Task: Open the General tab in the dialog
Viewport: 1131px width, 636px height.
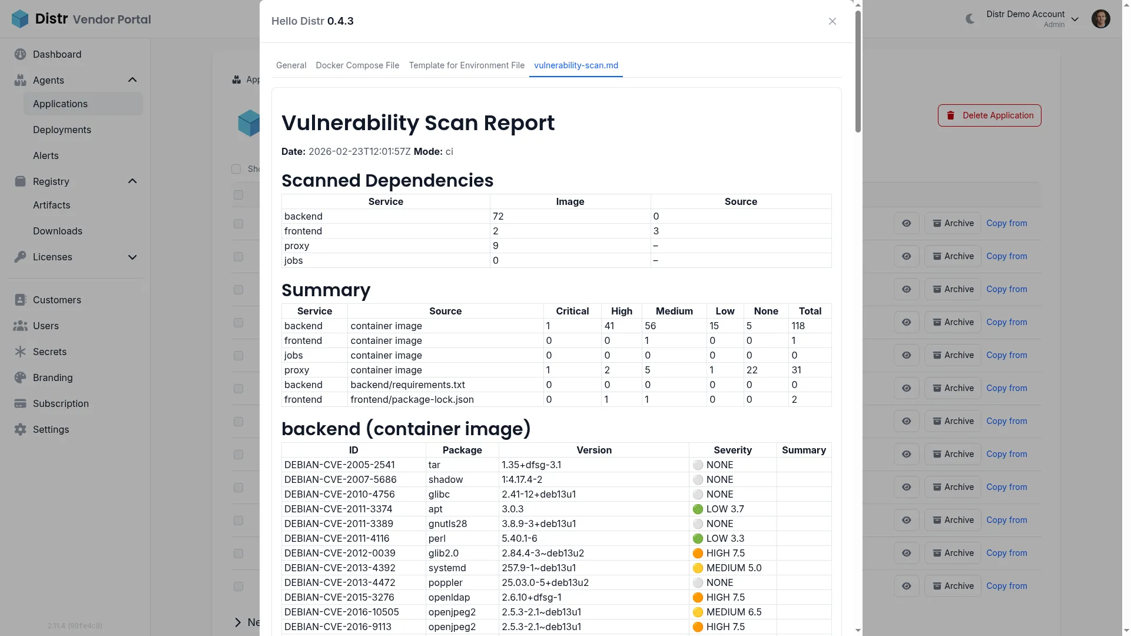Action: point(291,65)
